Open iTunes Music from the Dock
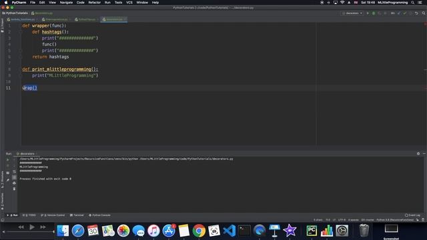The width and height of the screenshot is (427, 240). (153, 231)
